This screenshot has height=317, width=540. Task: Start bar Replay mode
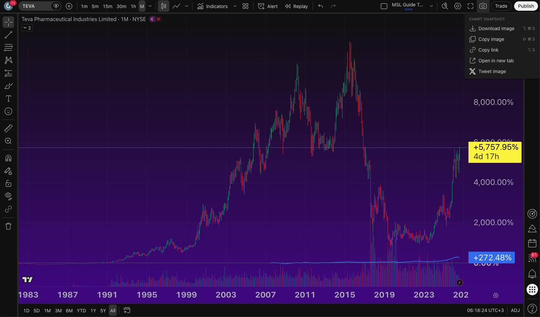pos(296,6)
